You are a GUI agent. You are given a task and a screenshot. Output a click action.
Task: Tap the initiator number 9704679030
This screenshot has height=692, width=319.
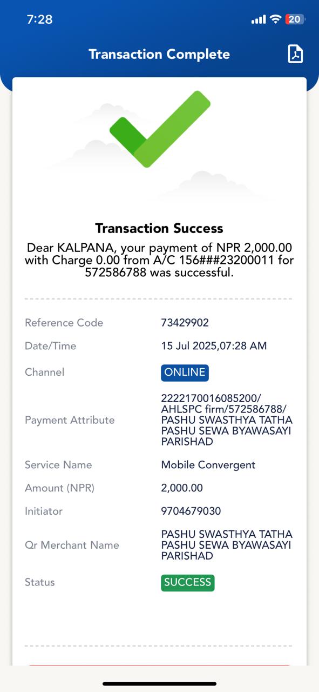(191, 511)
